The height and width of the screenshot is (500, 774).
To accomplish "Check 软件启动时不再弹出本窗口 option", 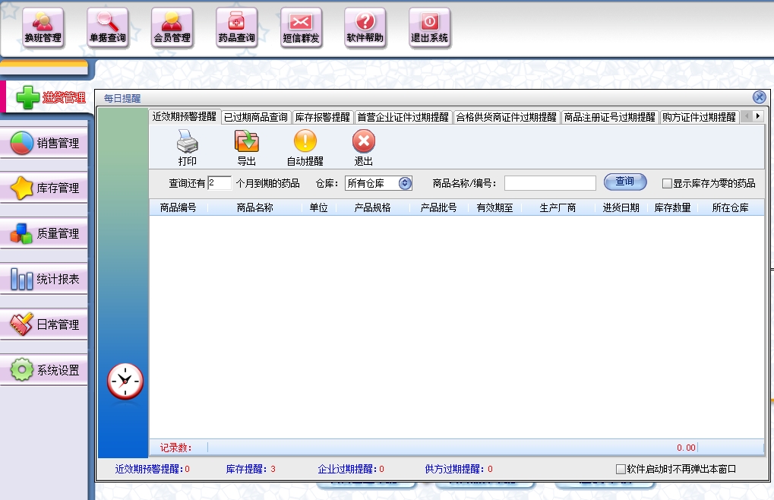I will point(621,470).
